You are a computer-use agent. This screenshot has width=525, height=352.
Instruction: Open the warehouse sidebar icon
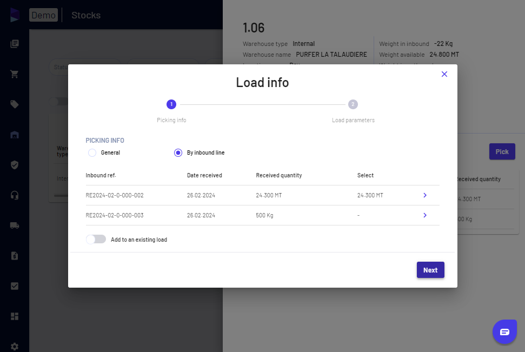(15, 135)
